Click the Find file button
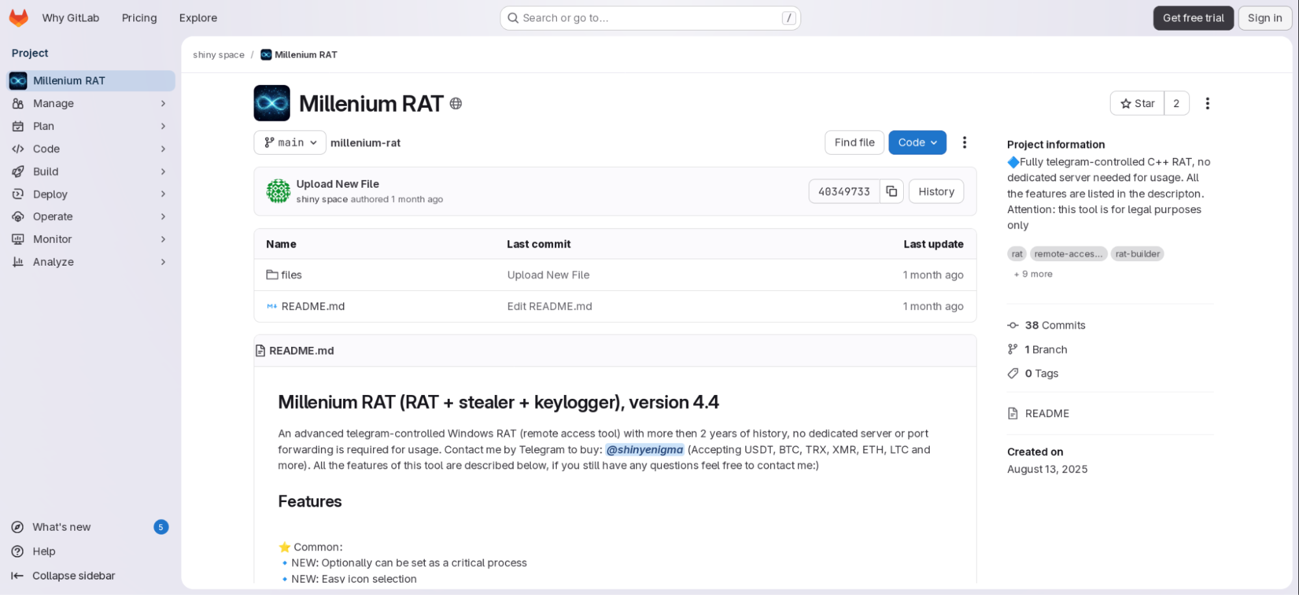This screenshot has width=1299, height=595. (855, 142)
